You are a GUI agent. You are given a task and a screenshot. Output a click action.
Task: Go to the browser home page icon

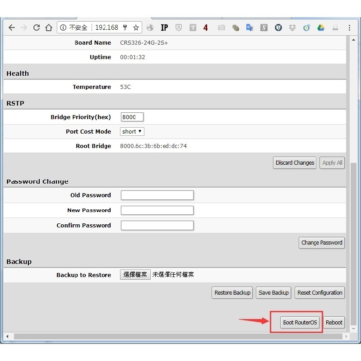point(49,28)
